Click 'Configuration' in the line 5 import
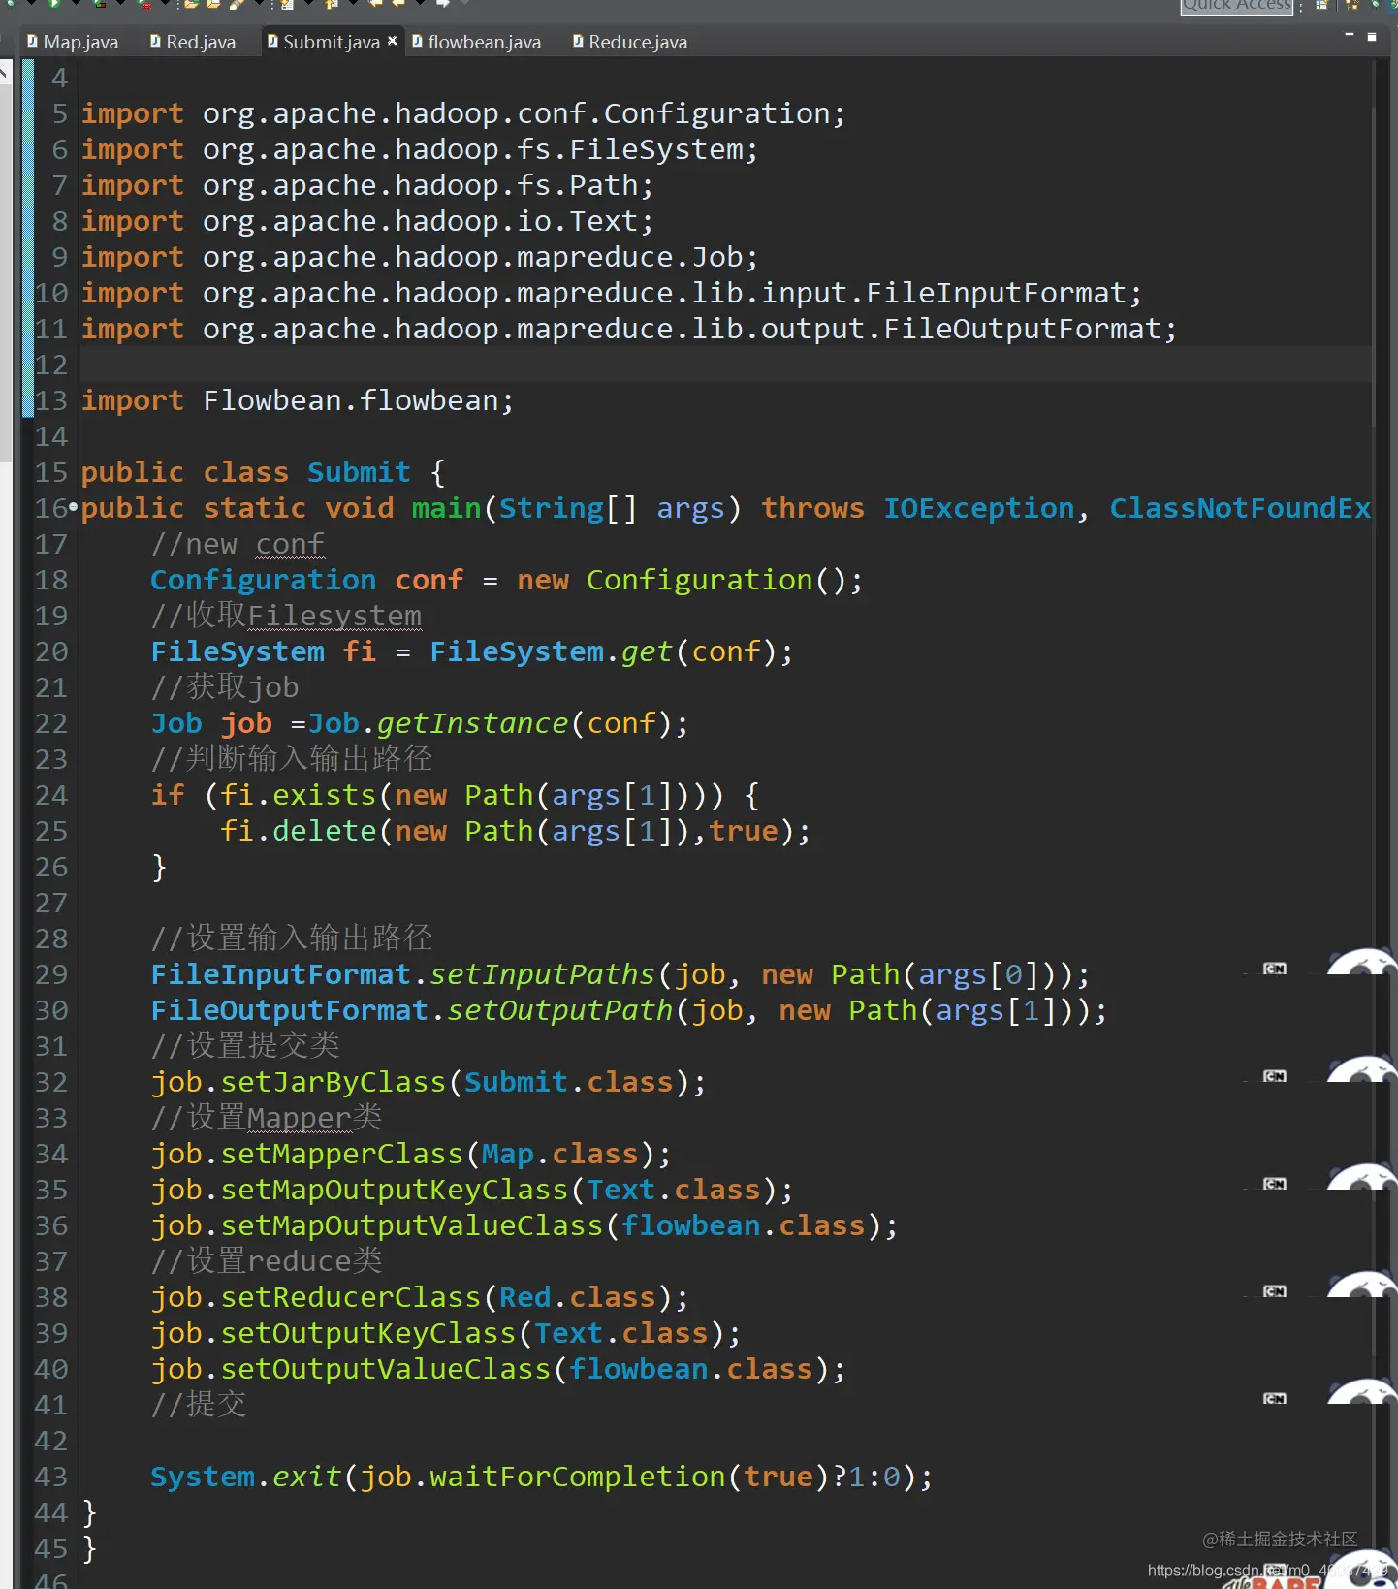 (x=716, y=113)
